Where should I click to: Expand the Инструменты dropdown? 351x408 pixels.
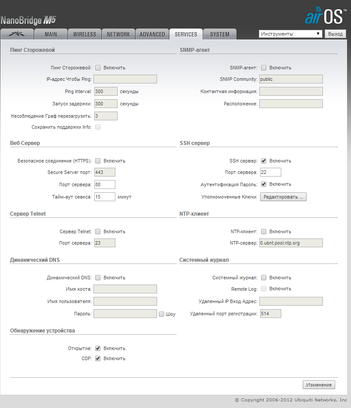tap(290, 34)
